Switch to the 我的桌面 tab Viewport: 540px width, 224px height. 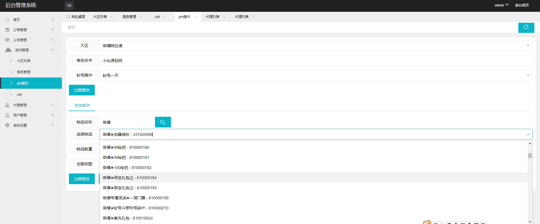[76, 17]
